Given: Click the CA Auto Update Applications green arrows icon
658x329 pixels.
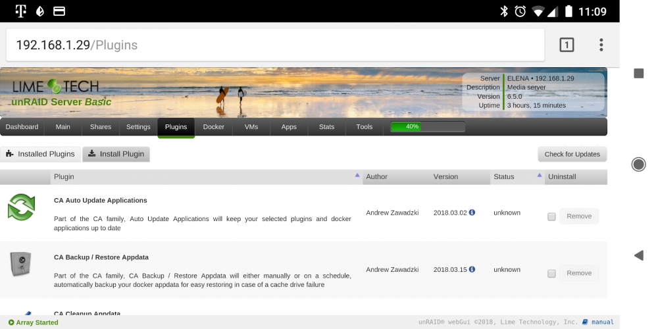Looking at the screenshot, I should [x=21, y=207].
